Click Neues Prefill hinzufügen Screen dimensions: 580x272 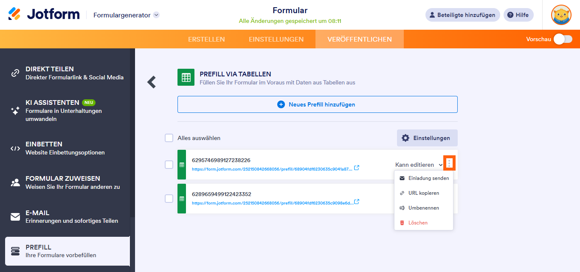(x=317, y=104)
